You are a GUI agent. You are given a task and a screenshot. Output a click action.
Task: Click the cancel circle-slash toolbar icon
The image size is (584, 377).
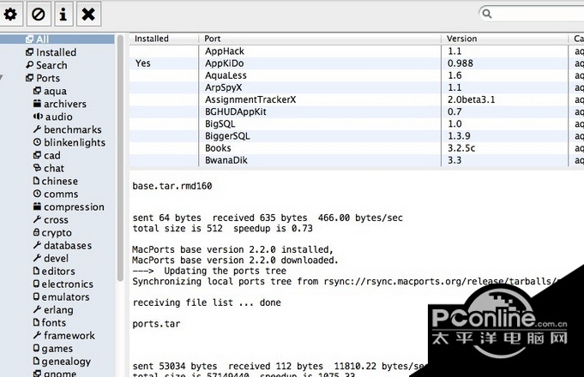pos(39,15)
